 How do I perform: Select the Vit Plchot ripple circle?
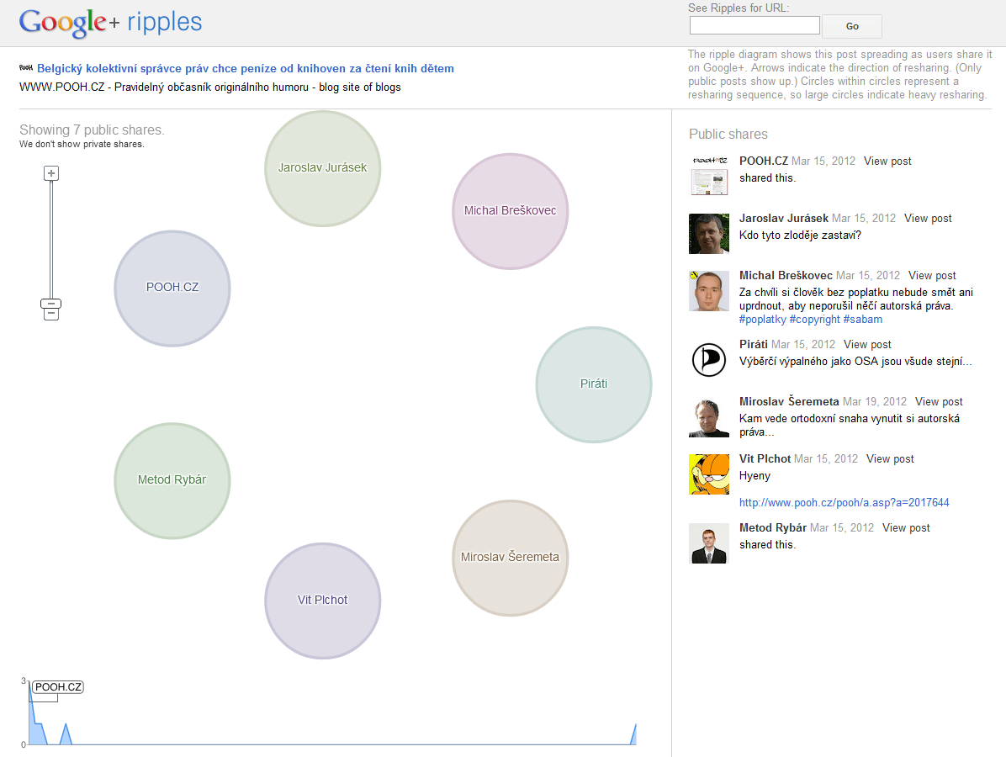323,601
